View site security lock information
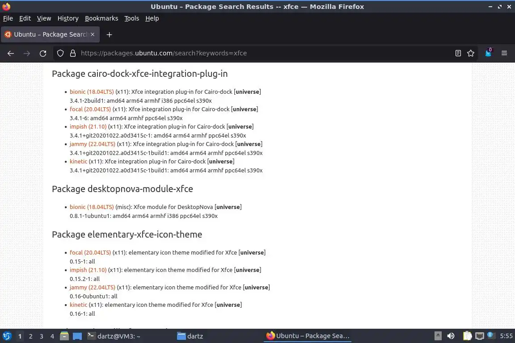Viewport: 515px width, 343px height. [73, 53]
